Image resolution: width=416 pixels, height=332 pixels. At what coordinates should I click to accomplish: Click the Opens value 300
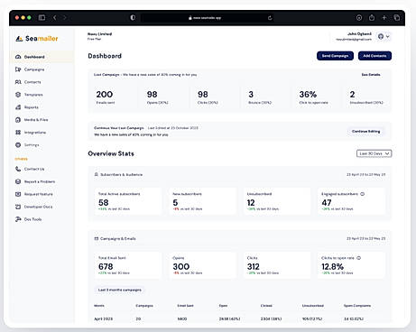click(x=181, y=266)
